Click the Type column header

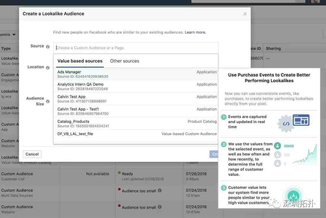[x=6, y=49]
